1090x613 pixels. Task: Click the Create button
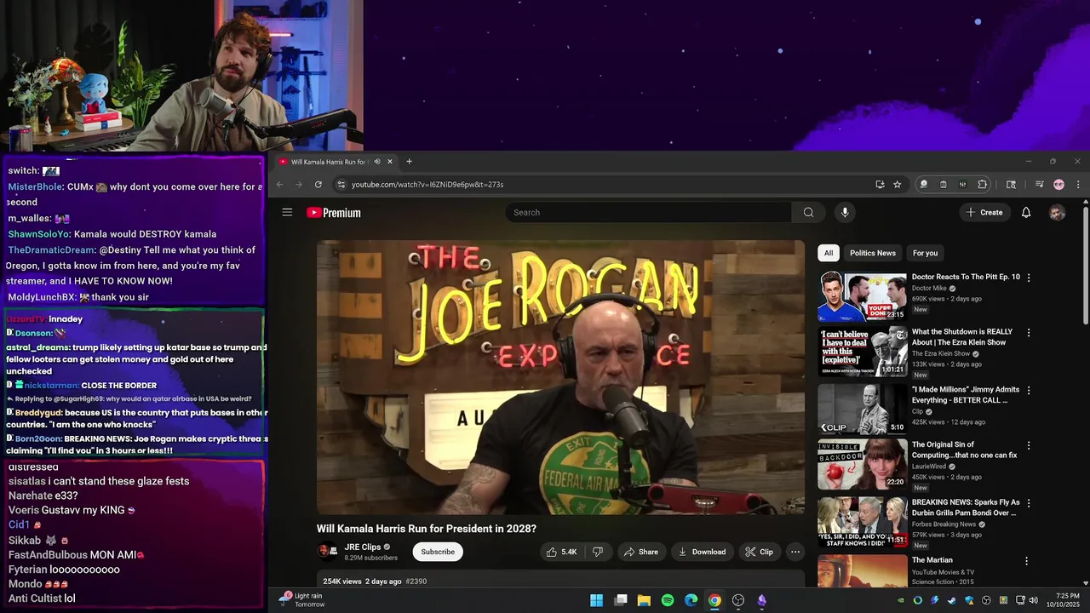tap(984, 213)
